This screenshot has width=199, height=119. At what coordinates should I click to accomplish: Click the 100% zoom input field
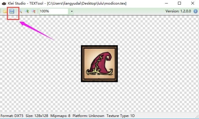tap(54, 11)
